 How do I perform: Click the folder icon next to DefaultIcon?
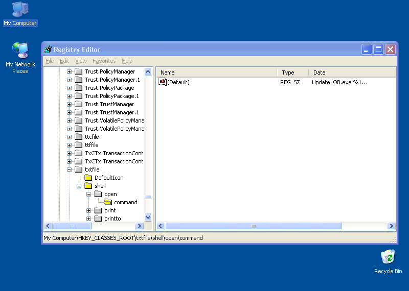click(88, 178)
